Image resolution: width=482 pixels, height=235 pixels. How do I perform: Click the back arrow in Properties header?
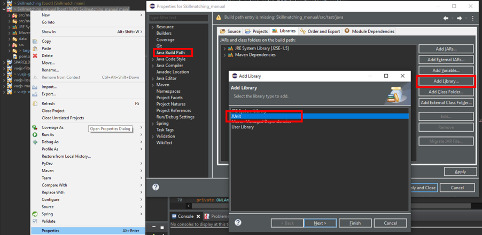(x=446, y=18)
